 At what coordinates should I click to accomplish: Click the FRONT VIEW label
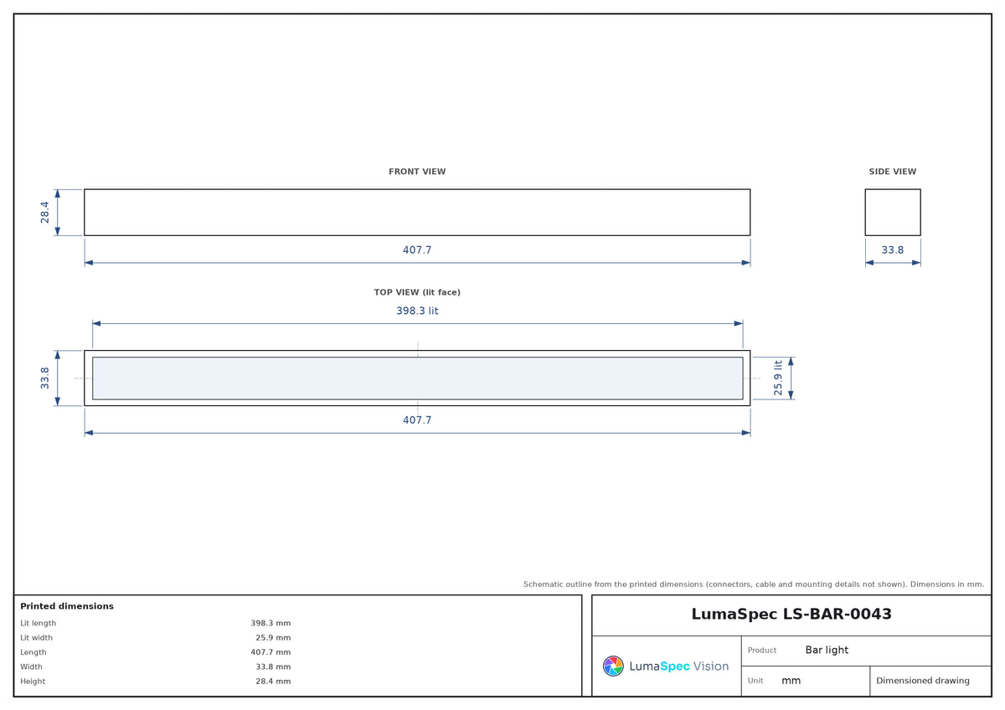tap(417, 172)
